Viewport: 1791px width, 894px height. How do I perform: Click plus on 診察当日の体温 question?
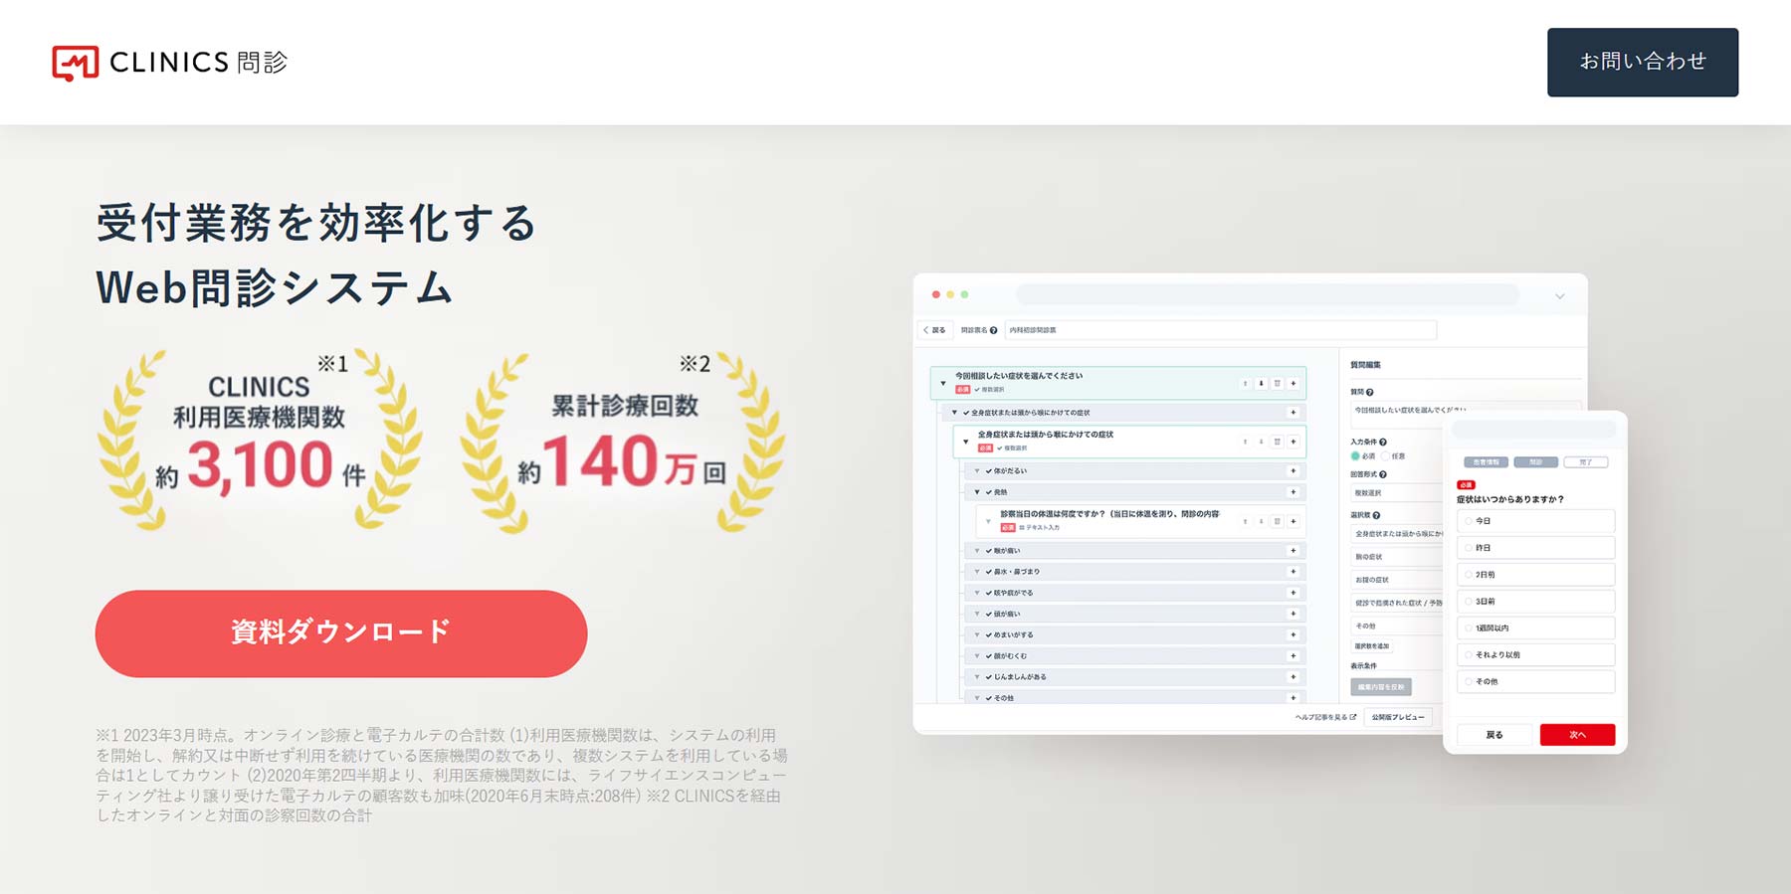pos(1293,521)
